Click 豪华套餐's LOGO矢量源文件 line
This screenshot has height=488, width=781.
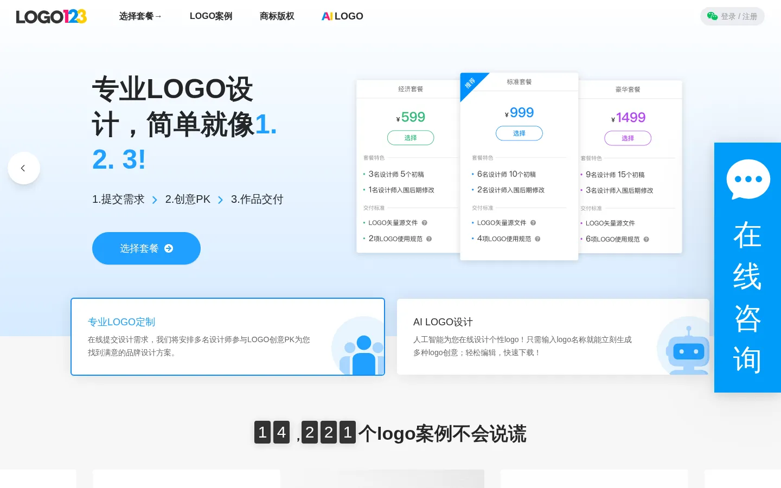(610, 223)
